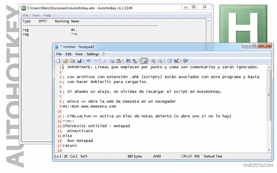The width and height of the screenshot is (277, 173).
Task: Click the Exit door toolbar icon
Action: pos(185,61)
